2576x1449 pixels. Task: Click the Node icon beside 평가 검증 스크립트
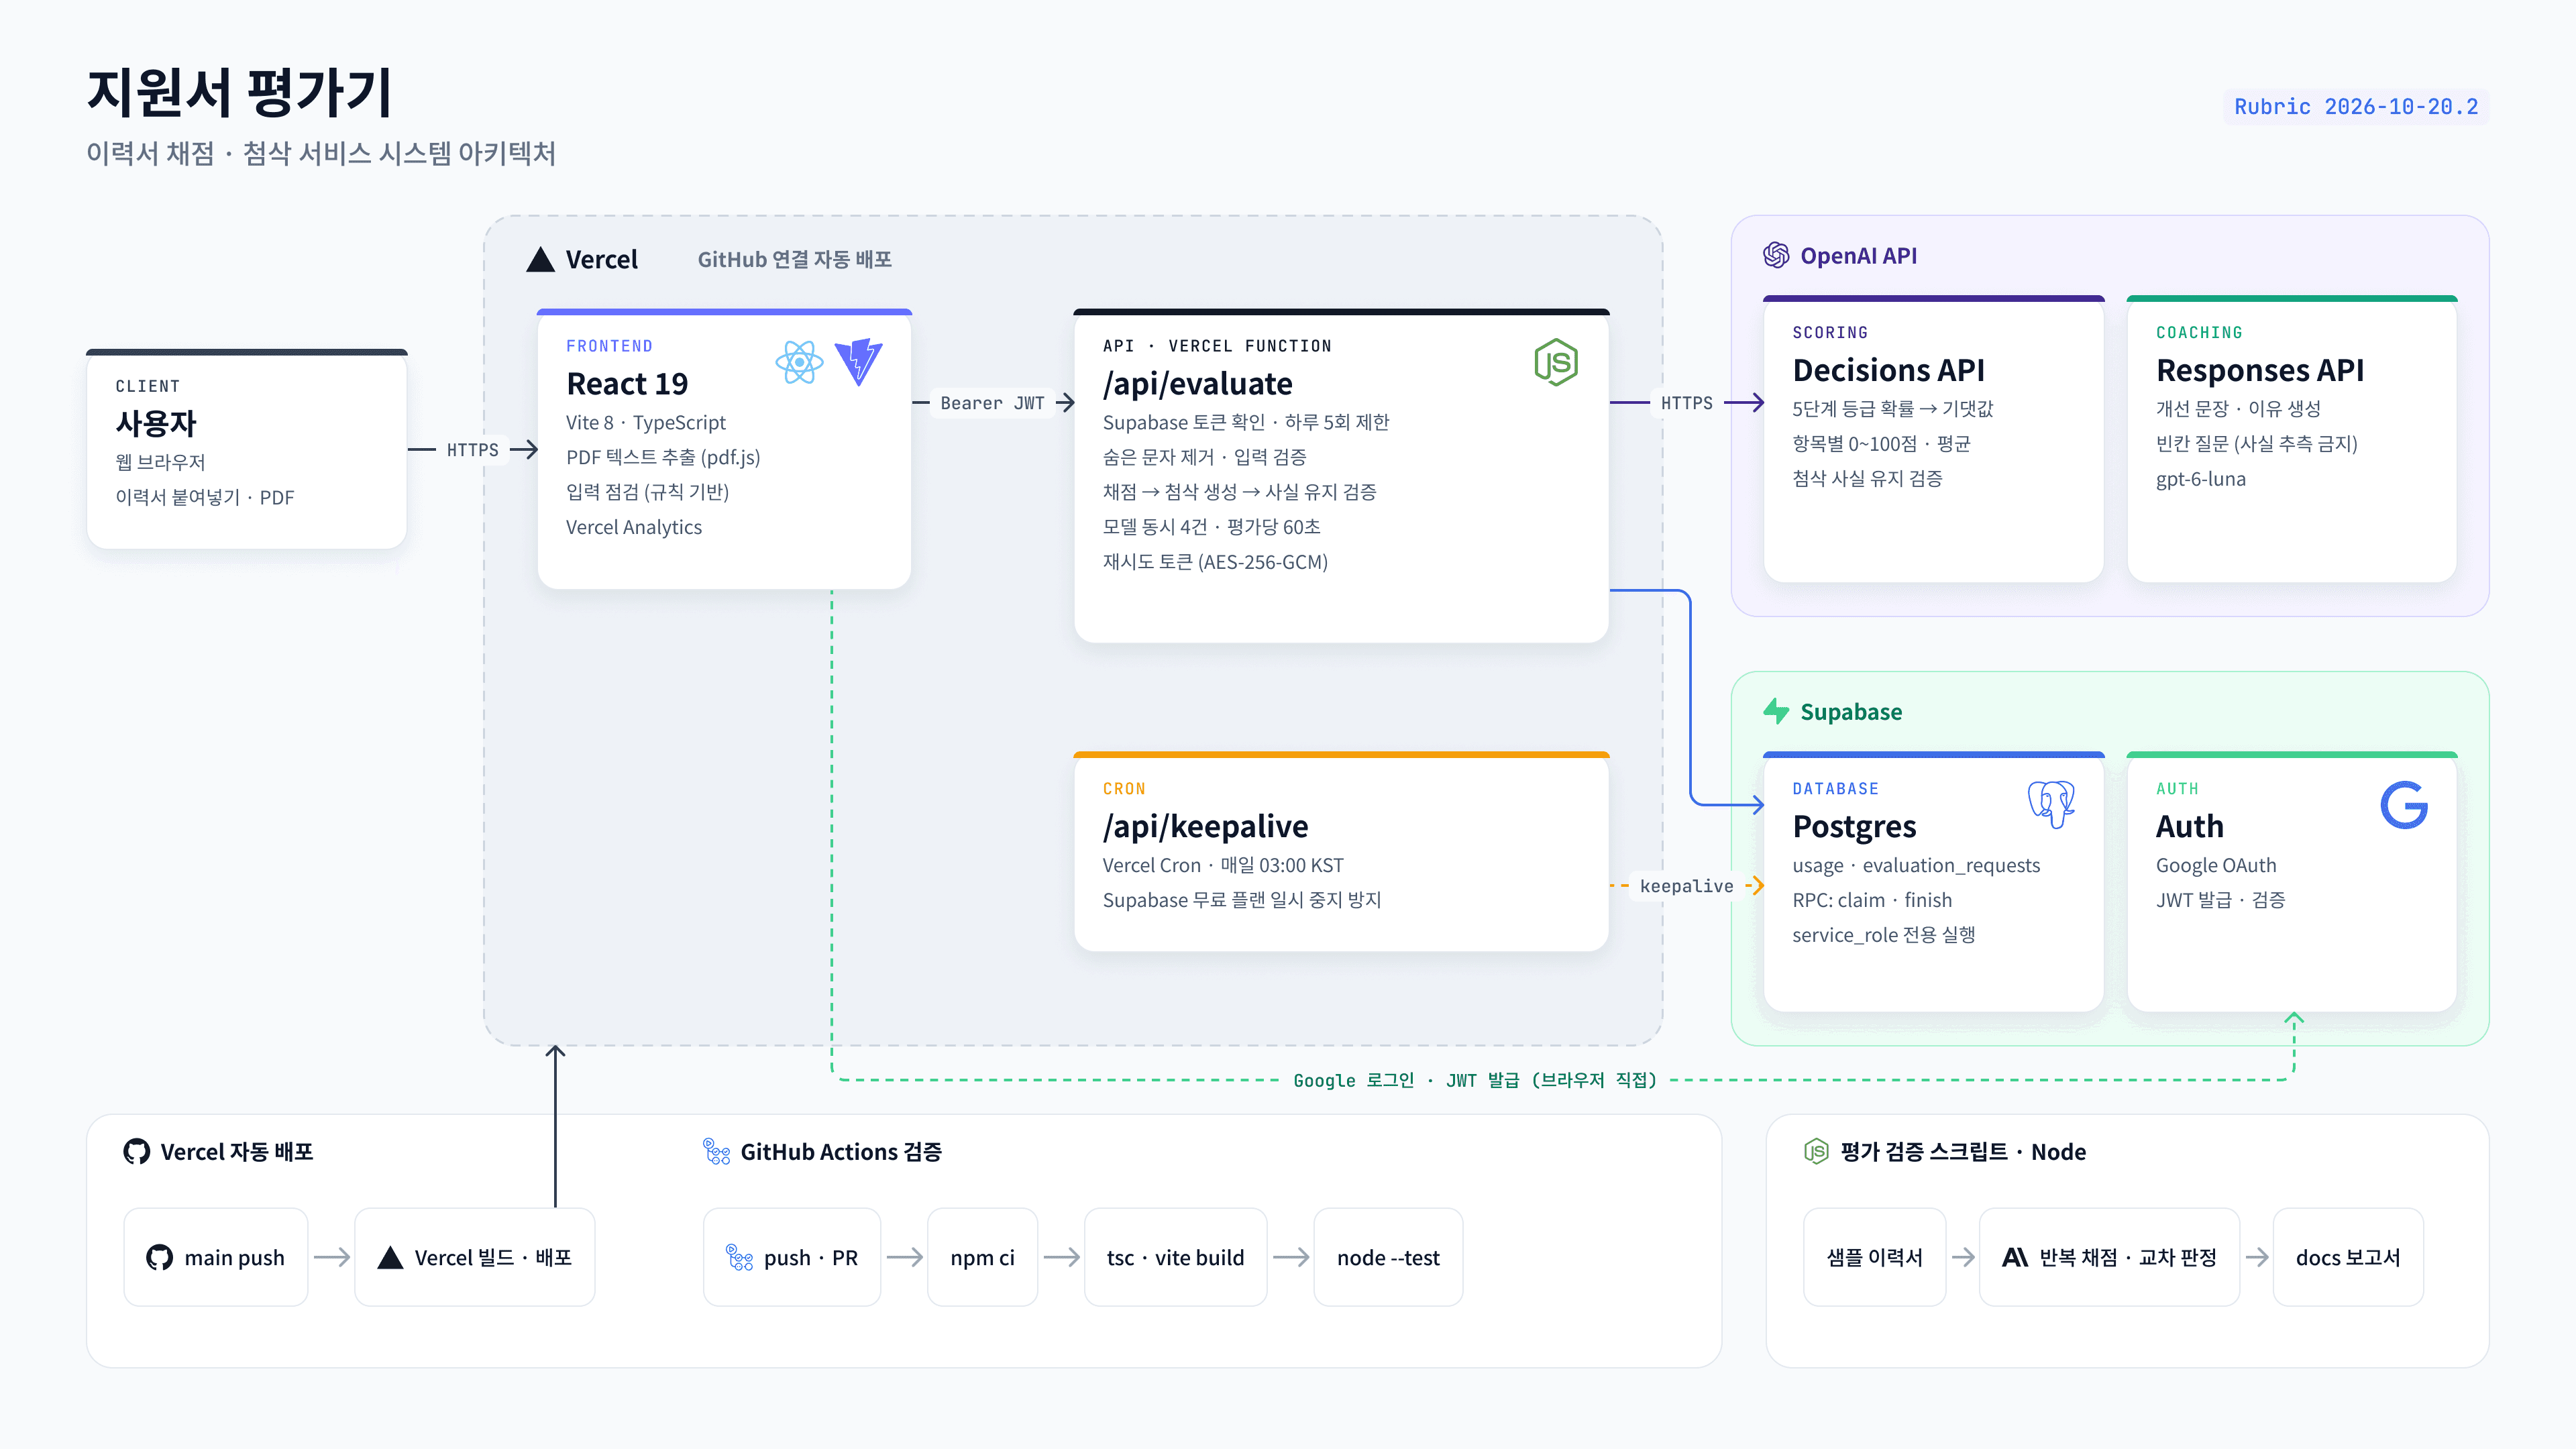(1816, 1152)
